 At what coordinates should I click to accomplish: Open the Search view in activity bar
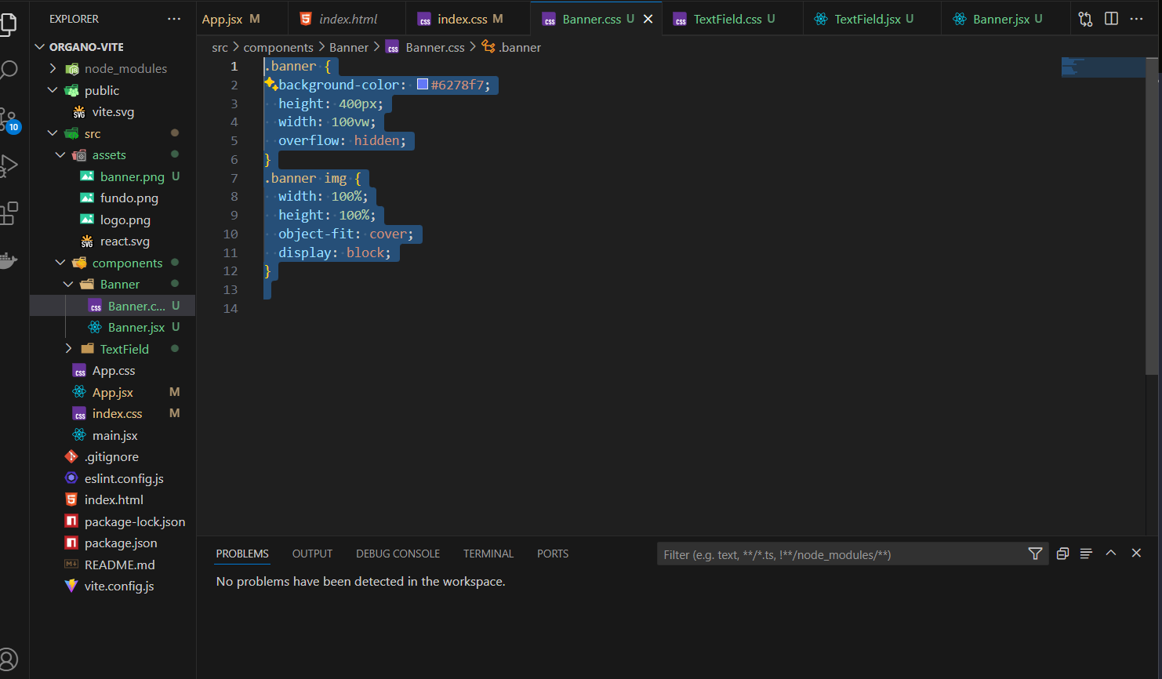8,71
